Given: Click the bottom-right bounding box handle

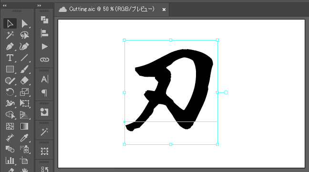Looking at the screenshot, I should point(217,144).
